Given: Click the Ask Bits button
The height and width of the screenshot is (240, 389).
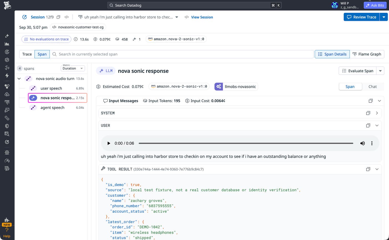Looking at the screenshot, I should click(375, 5).
